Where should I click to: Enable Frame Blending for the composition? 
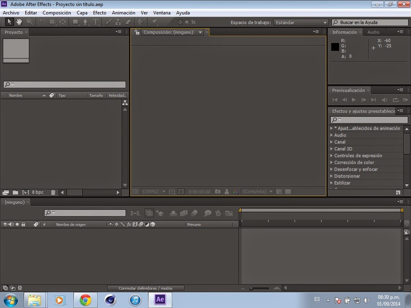(184, 213)
